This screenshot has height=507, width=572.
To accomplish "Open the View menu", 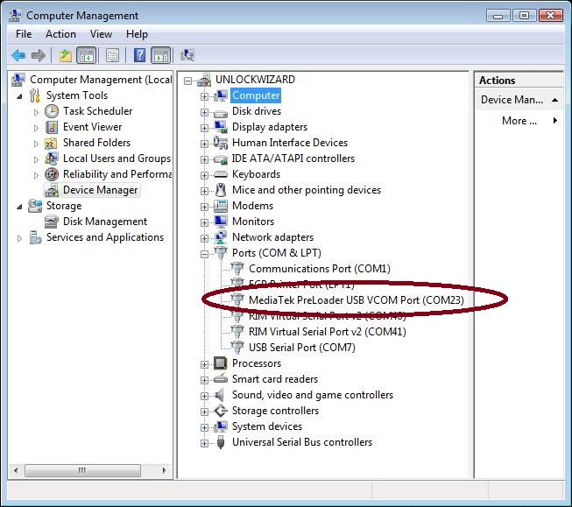I will pos(101,34).
